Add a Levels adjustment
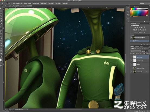This screenshot has width=150, height=112. point(138,27)
